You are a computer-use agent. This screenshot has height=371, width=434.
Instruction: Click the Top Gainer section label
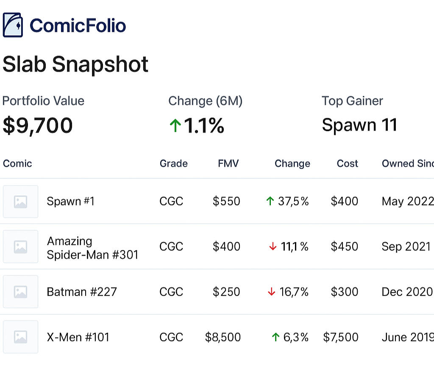click(352, 101)
